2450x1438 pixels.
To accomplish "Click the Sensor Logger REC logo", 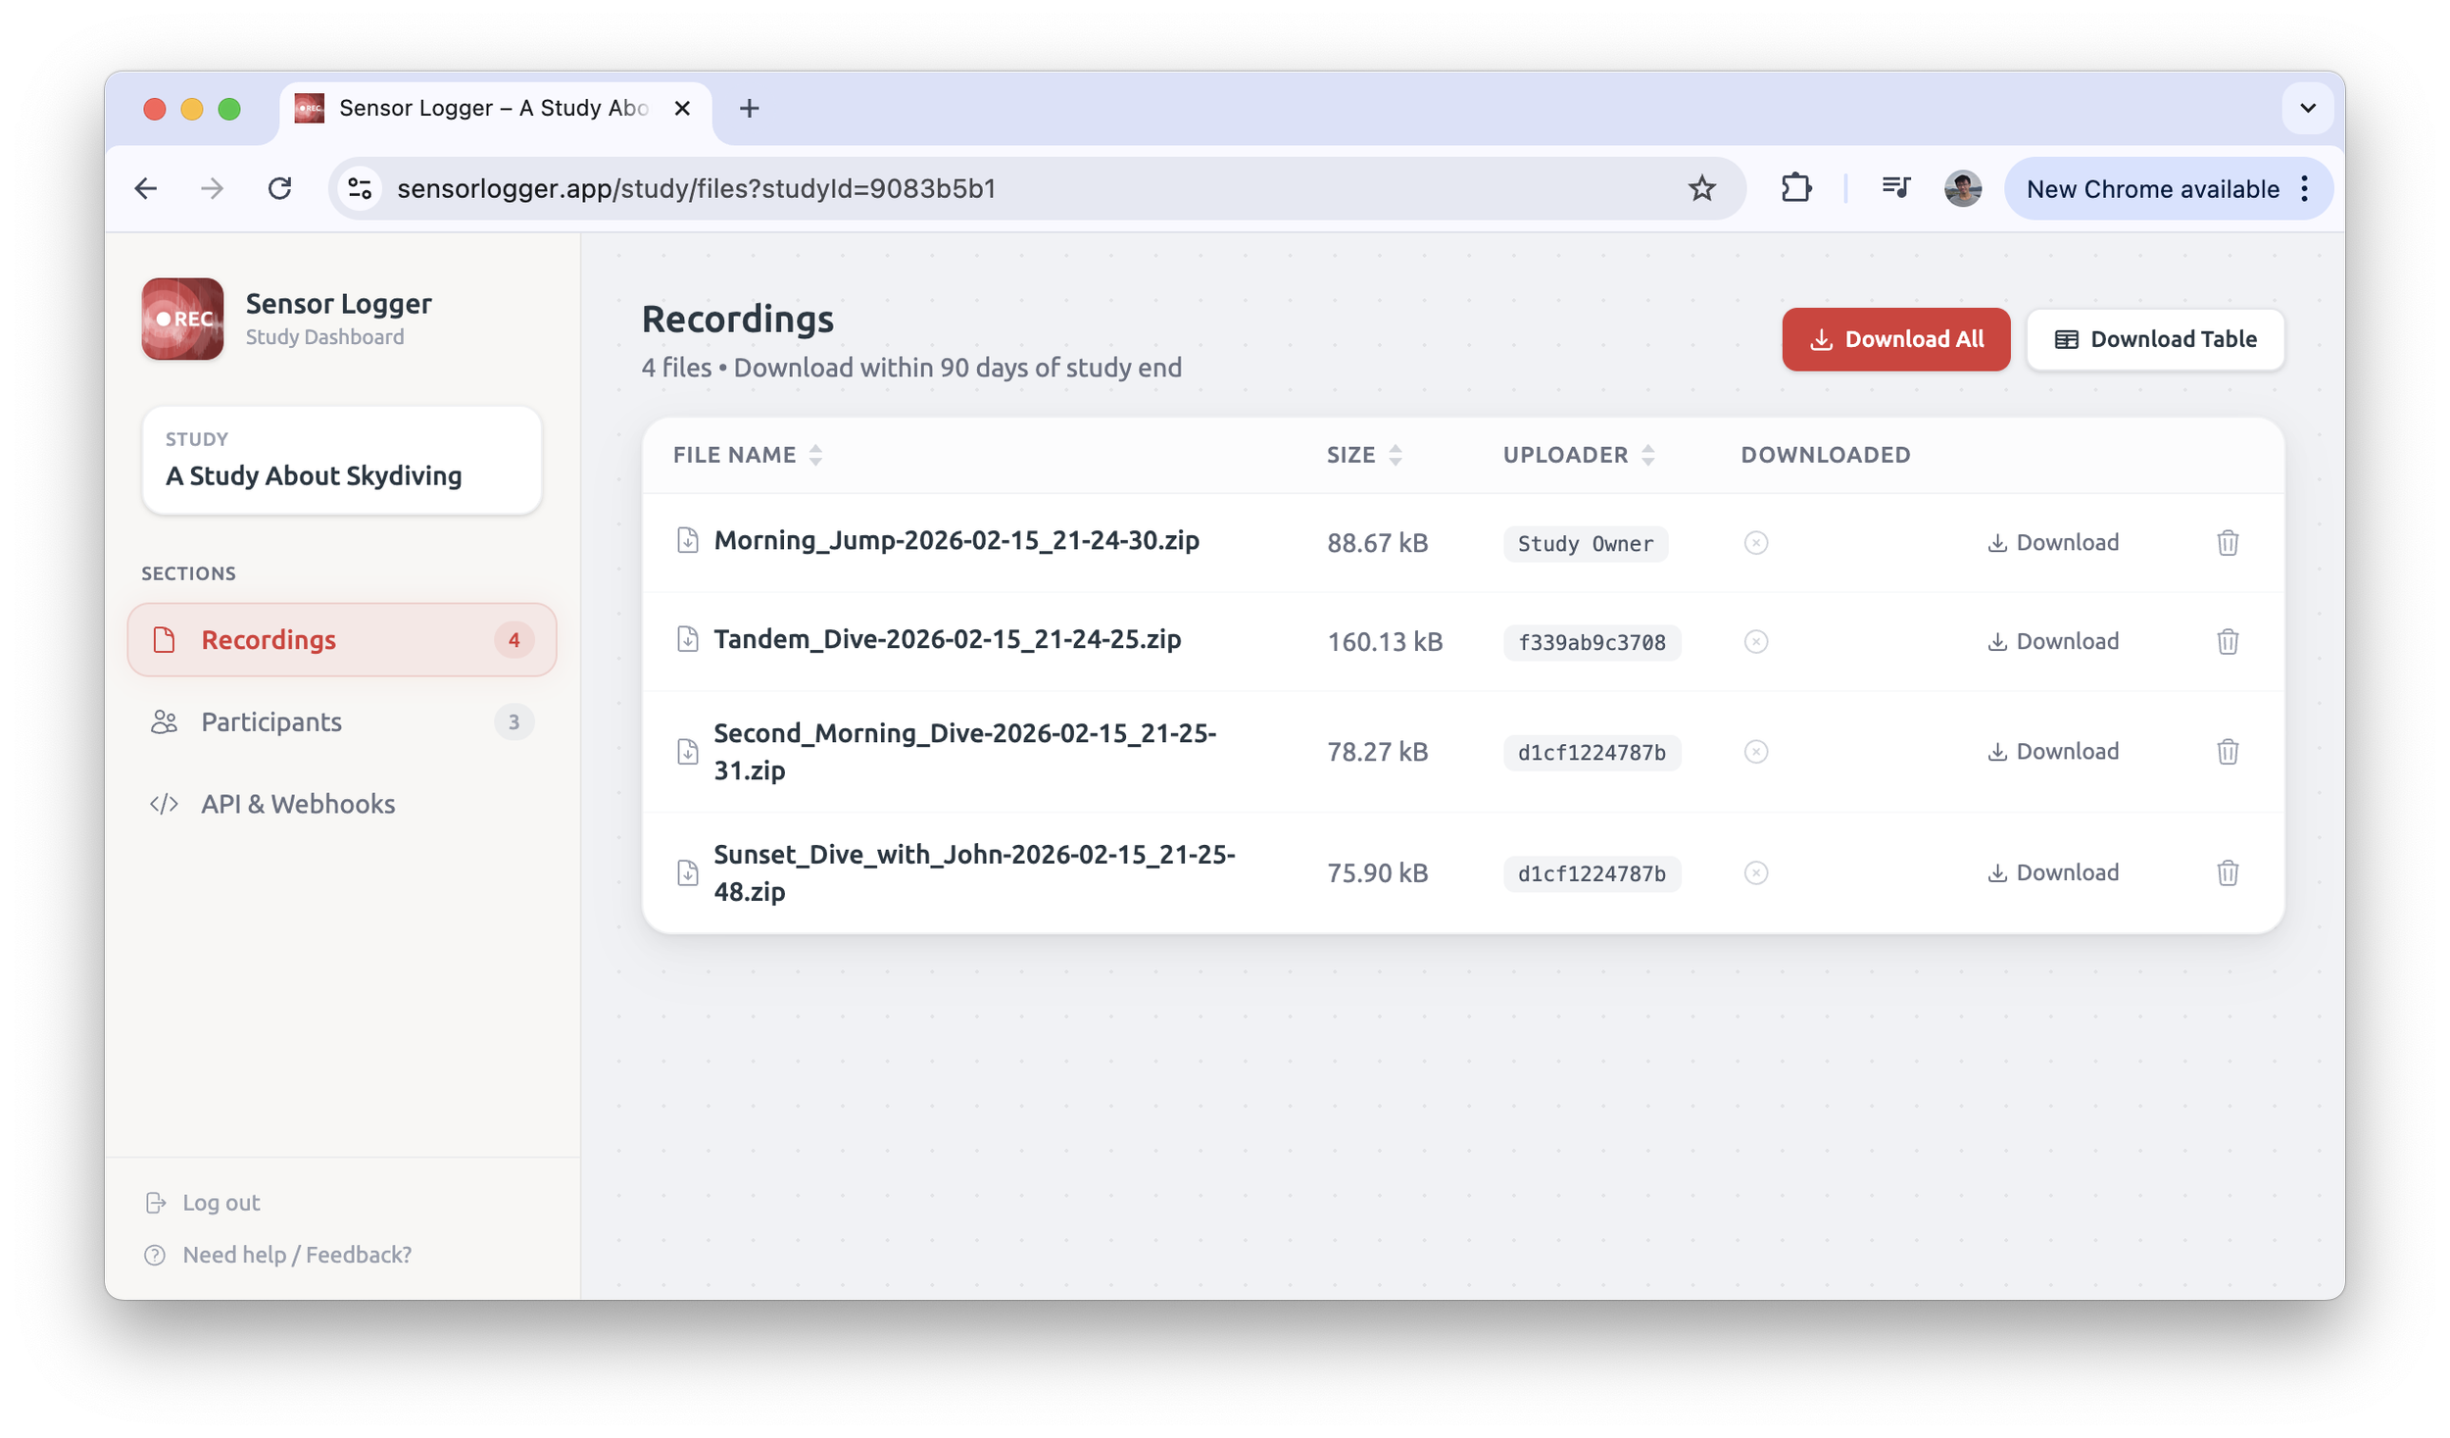I will coord(182,320).
